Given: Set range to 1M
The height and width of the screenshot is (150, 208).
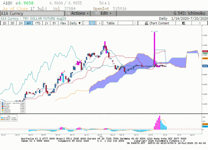Looking at the screenshot, I should point(21,23).
